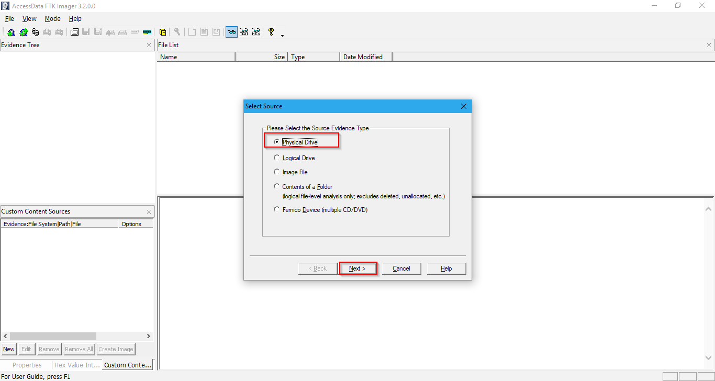This screenshot has height=381, width=715.
Task: Sort file list by Name column
Action: [x=196, y=57]
